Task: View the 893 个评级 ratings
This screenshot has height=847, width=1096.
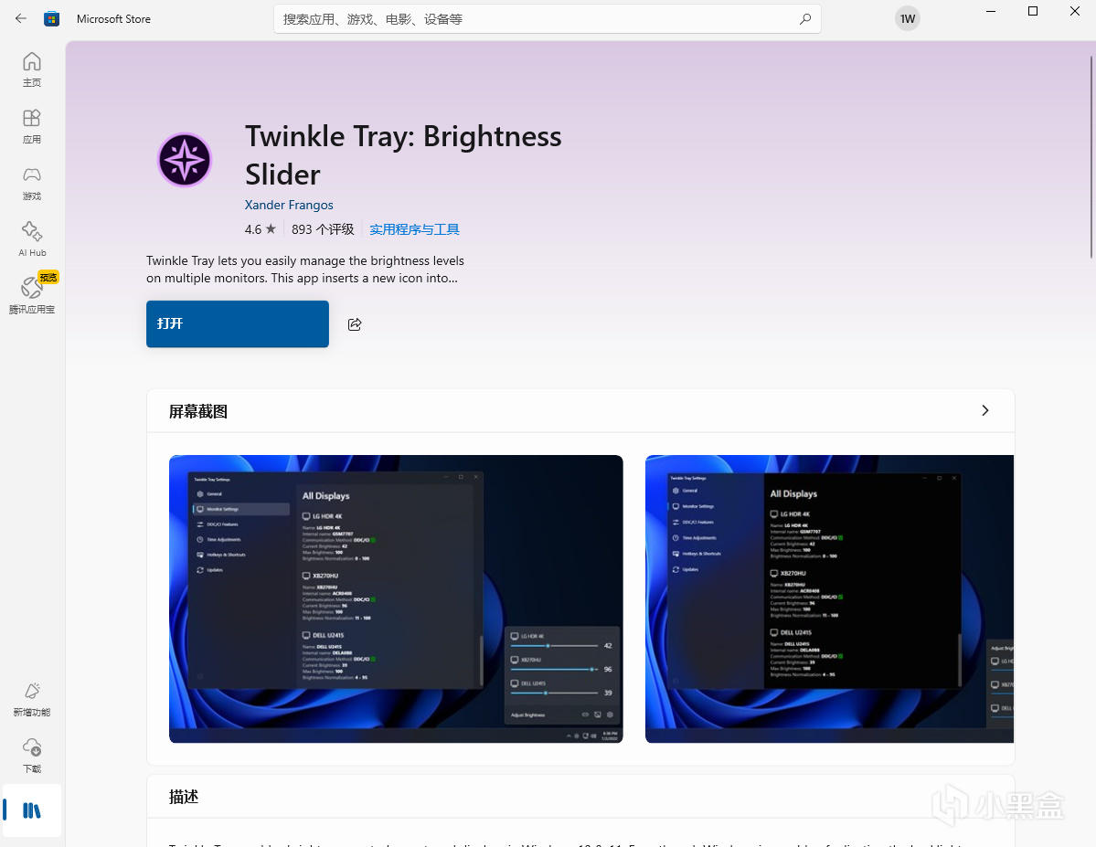Action: click(323, 229)
